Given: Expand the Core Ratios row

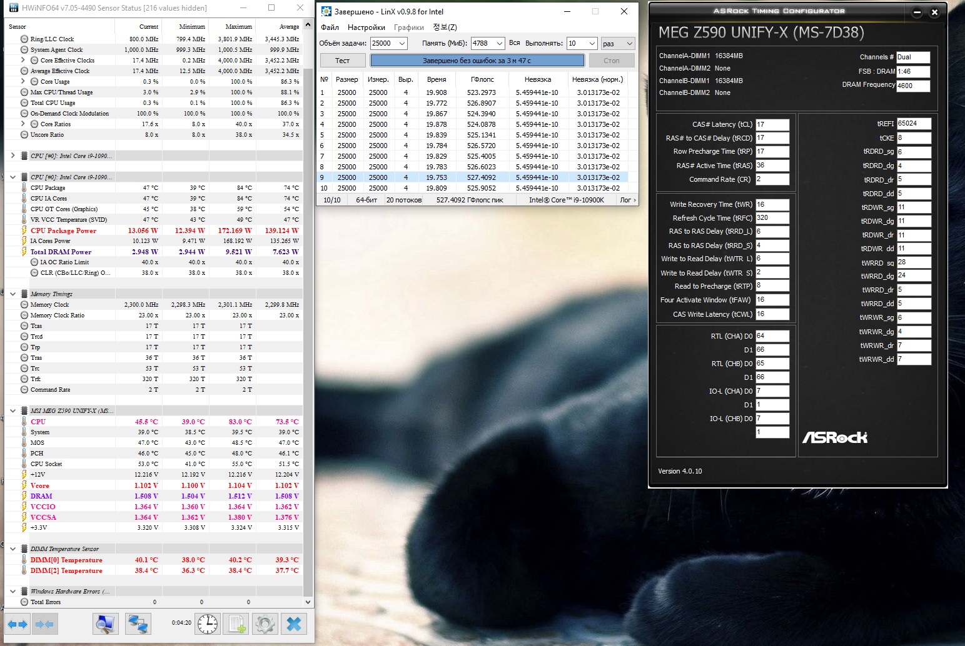Looking at the screenshot, I should pyautogui.click(x=23, y=124).
